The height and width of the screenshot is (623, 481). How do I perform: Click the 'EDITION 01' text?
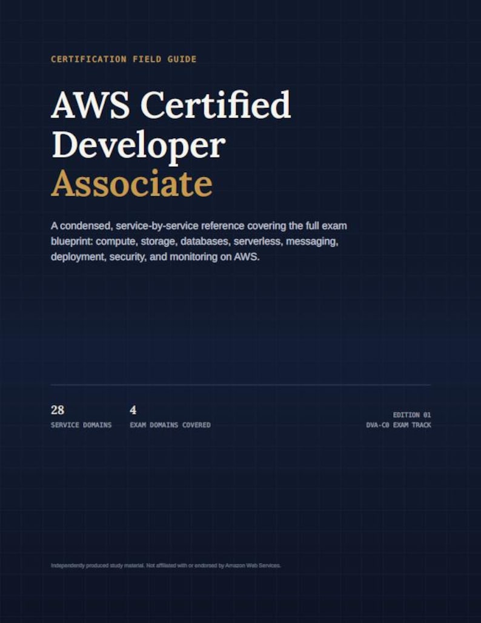(412, 415)
